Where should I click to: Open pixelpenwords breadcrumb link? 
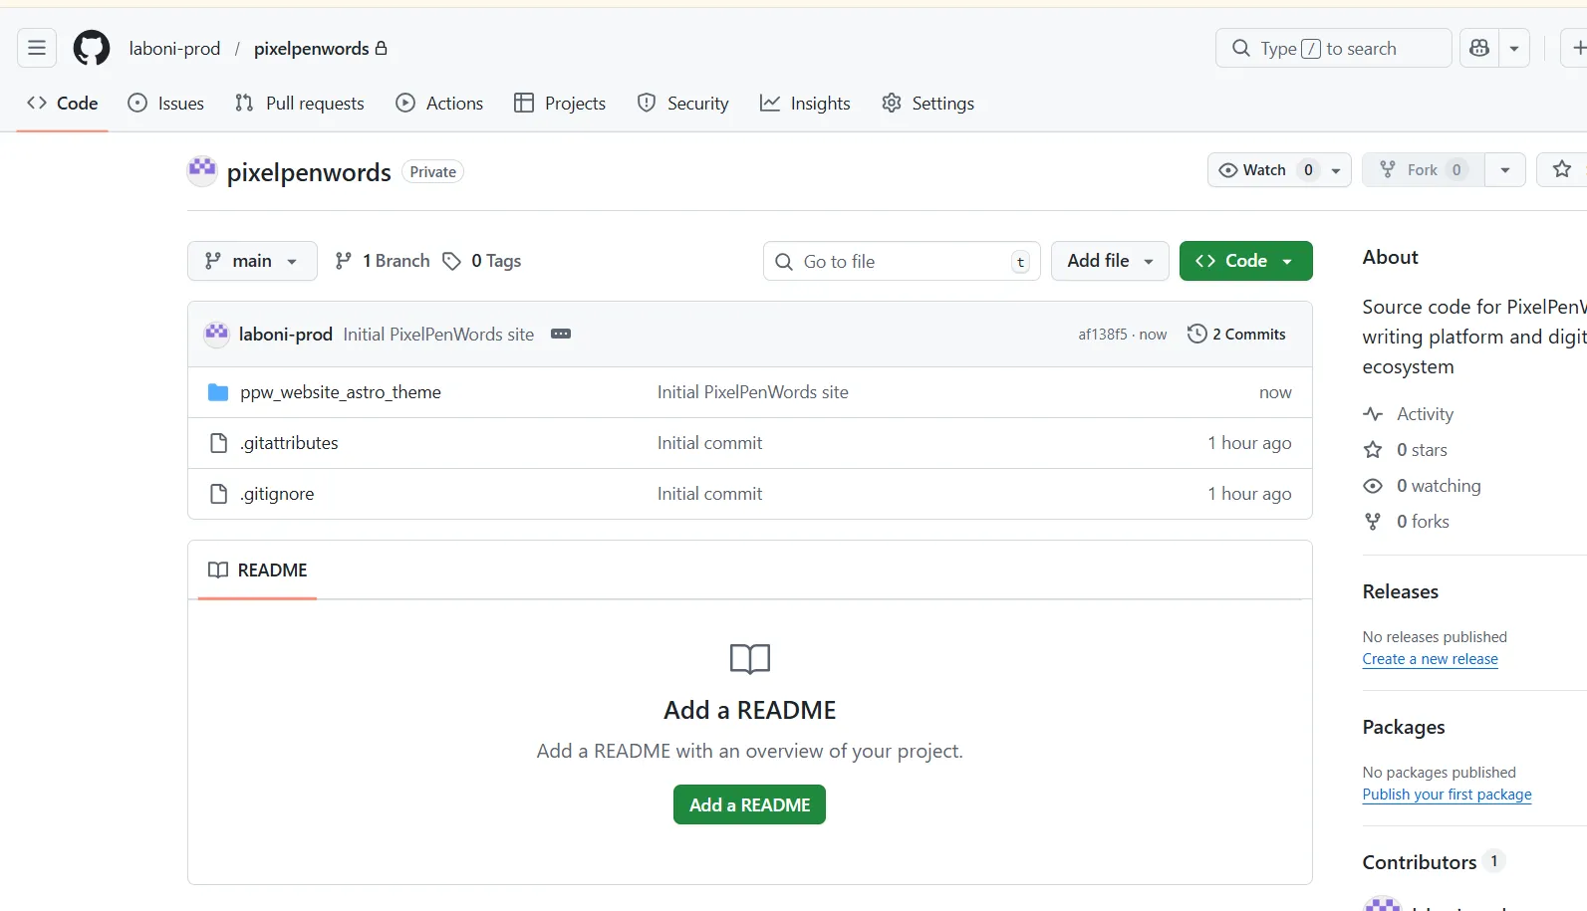pos(312,49)
